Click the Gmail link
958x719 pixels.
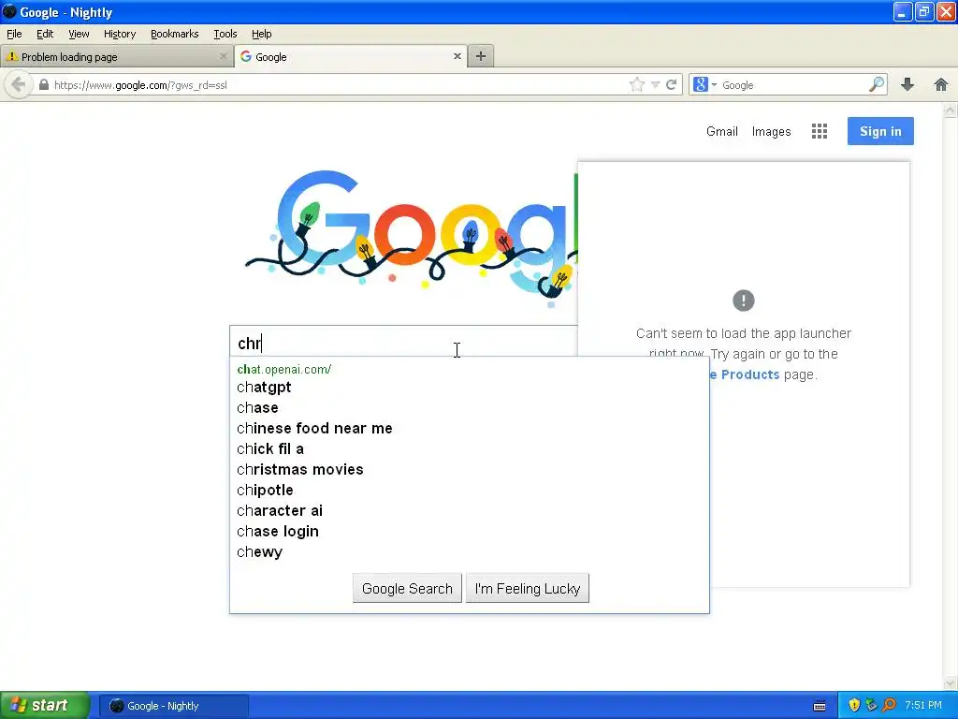(722, 131)
